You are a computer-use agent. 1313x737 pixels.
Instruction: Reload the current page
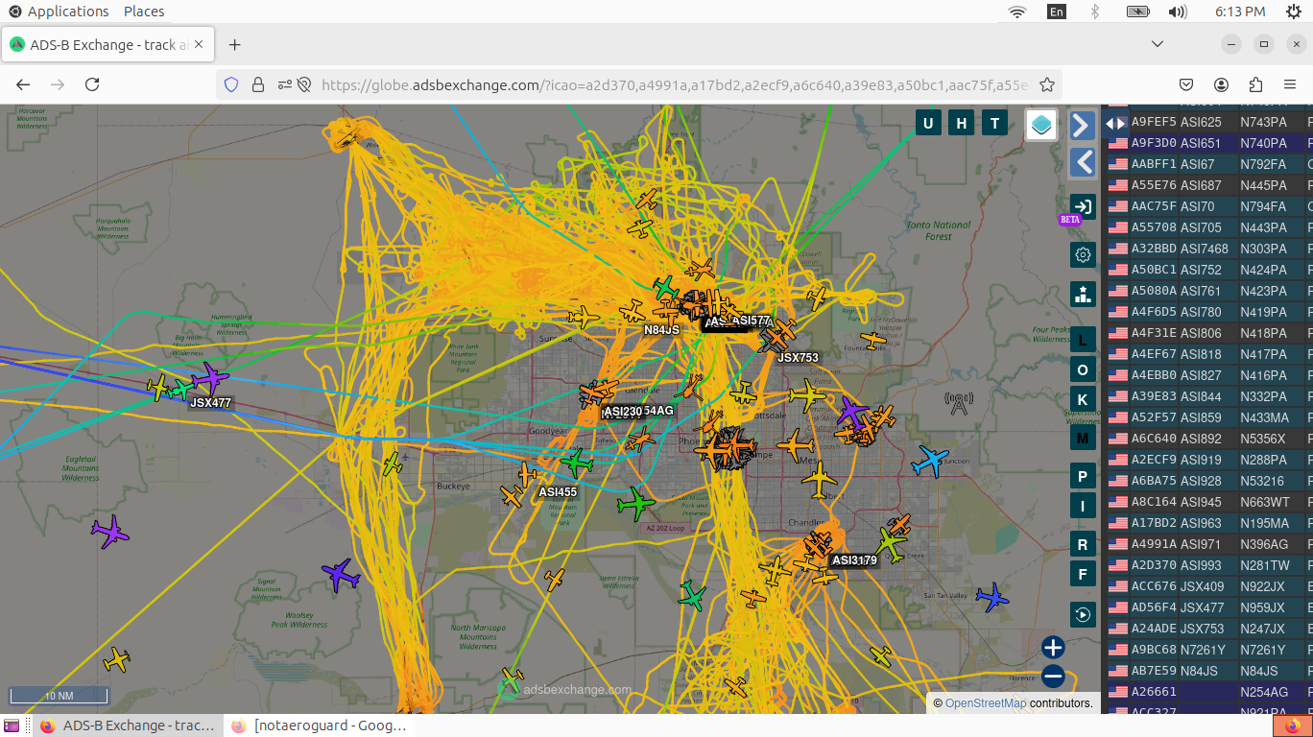(92, 84)
